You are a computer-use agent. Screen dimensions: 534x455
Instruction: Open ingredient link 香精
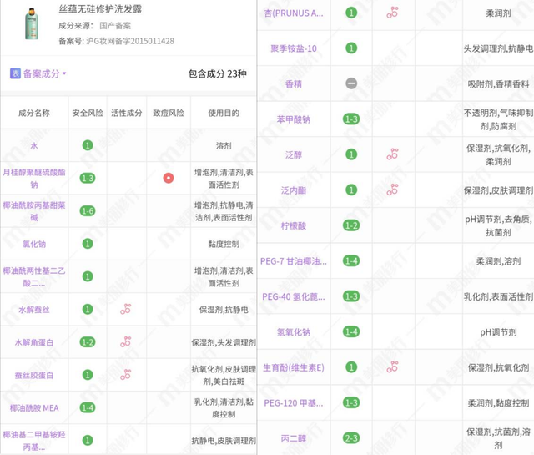tap(294, 83)
